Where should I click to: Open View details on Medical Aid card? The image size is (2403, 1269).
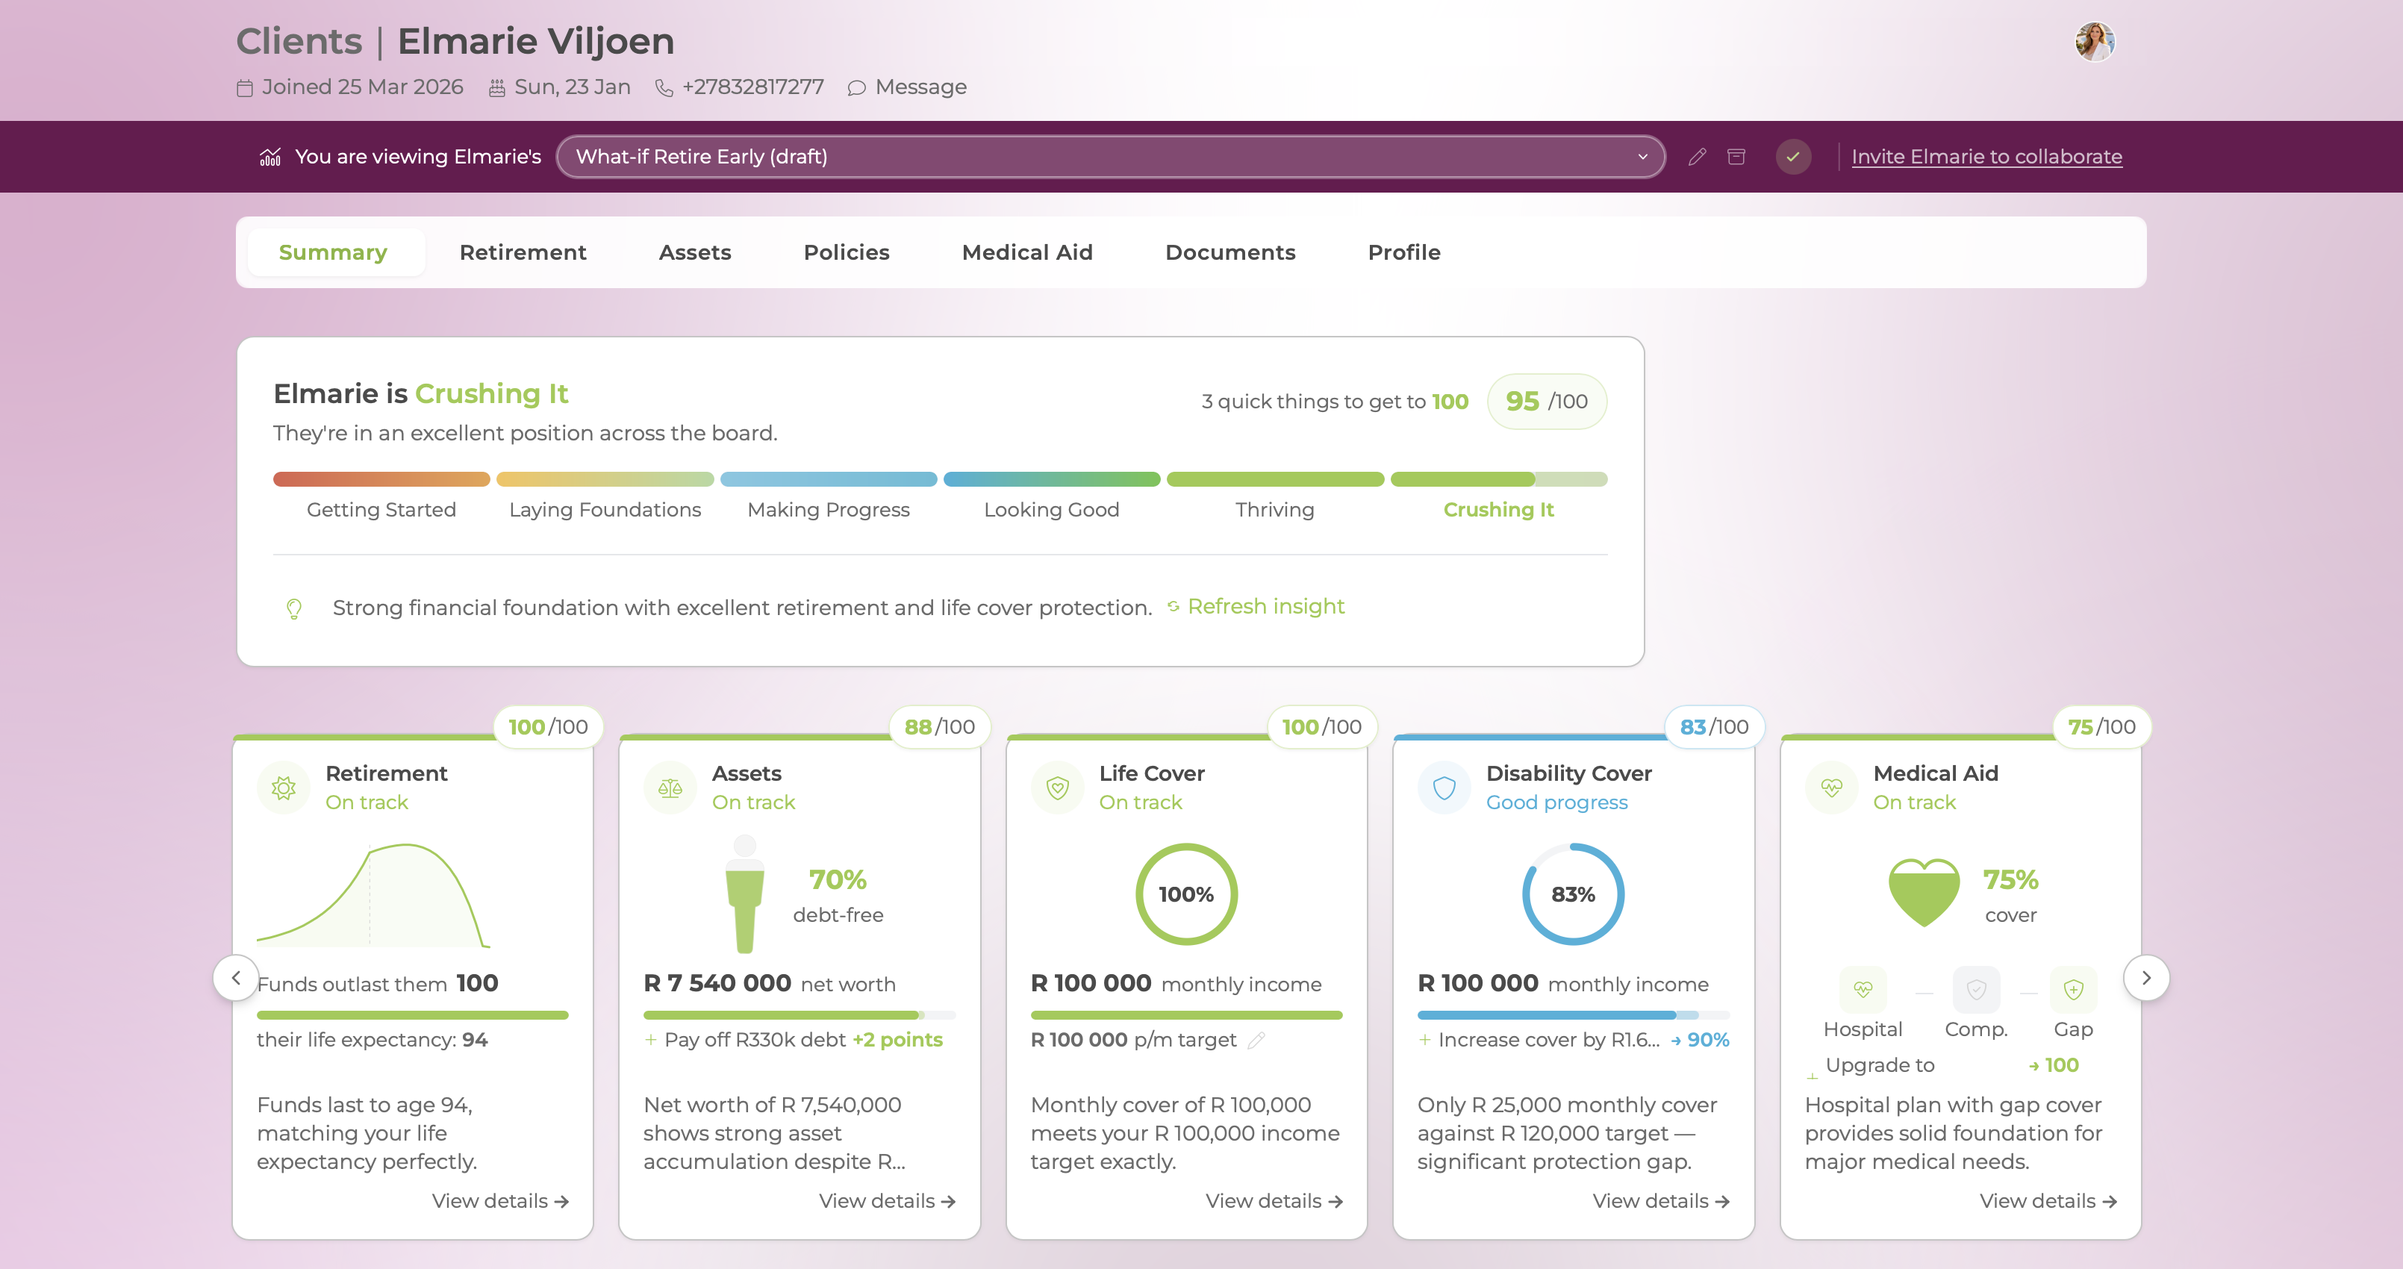coord(2048,1201)
